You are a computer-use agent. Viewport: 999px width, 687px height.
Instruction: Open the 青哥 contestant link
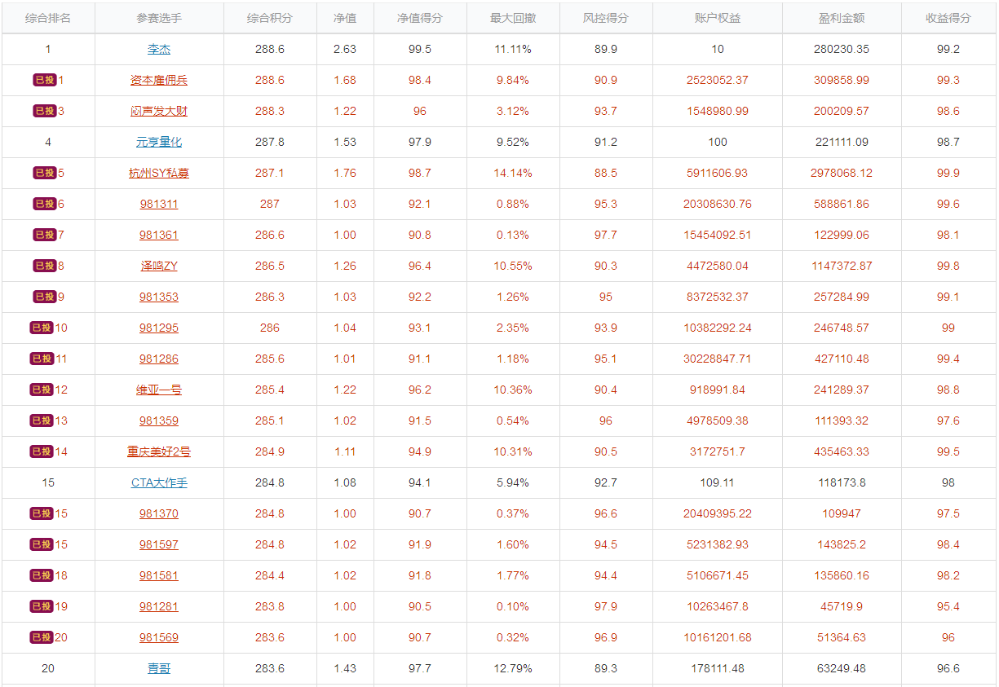click(159, 668)
